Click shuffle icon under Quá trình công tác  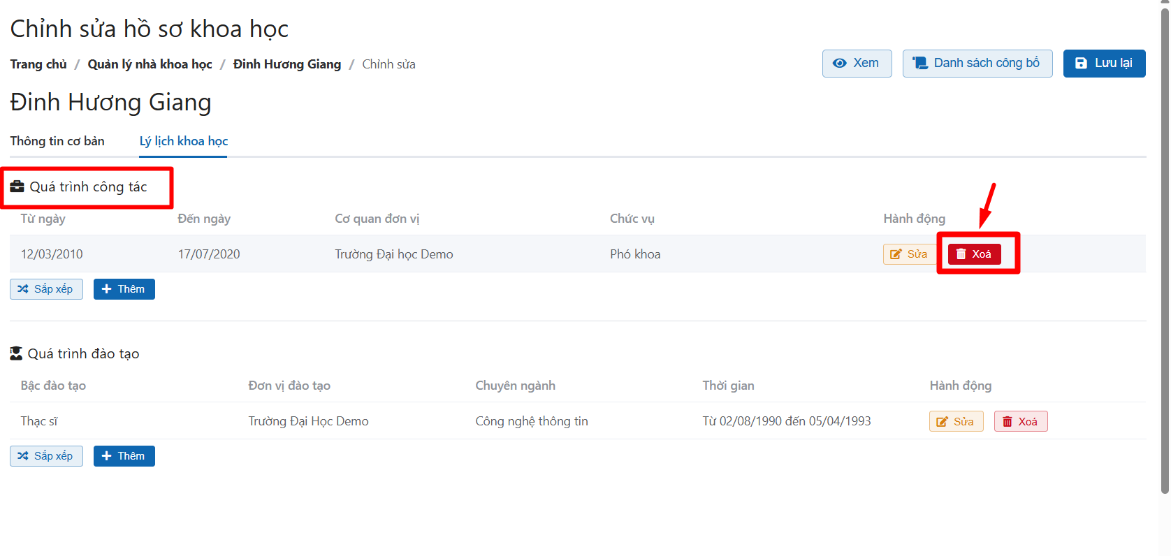point(23,289)
